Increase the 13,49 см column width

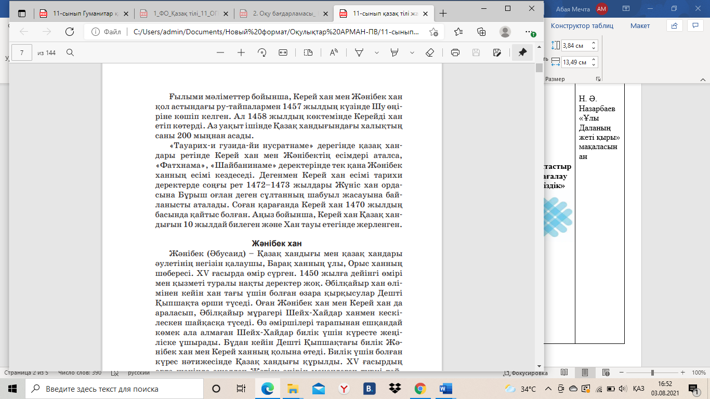click(x=594, y=59)
